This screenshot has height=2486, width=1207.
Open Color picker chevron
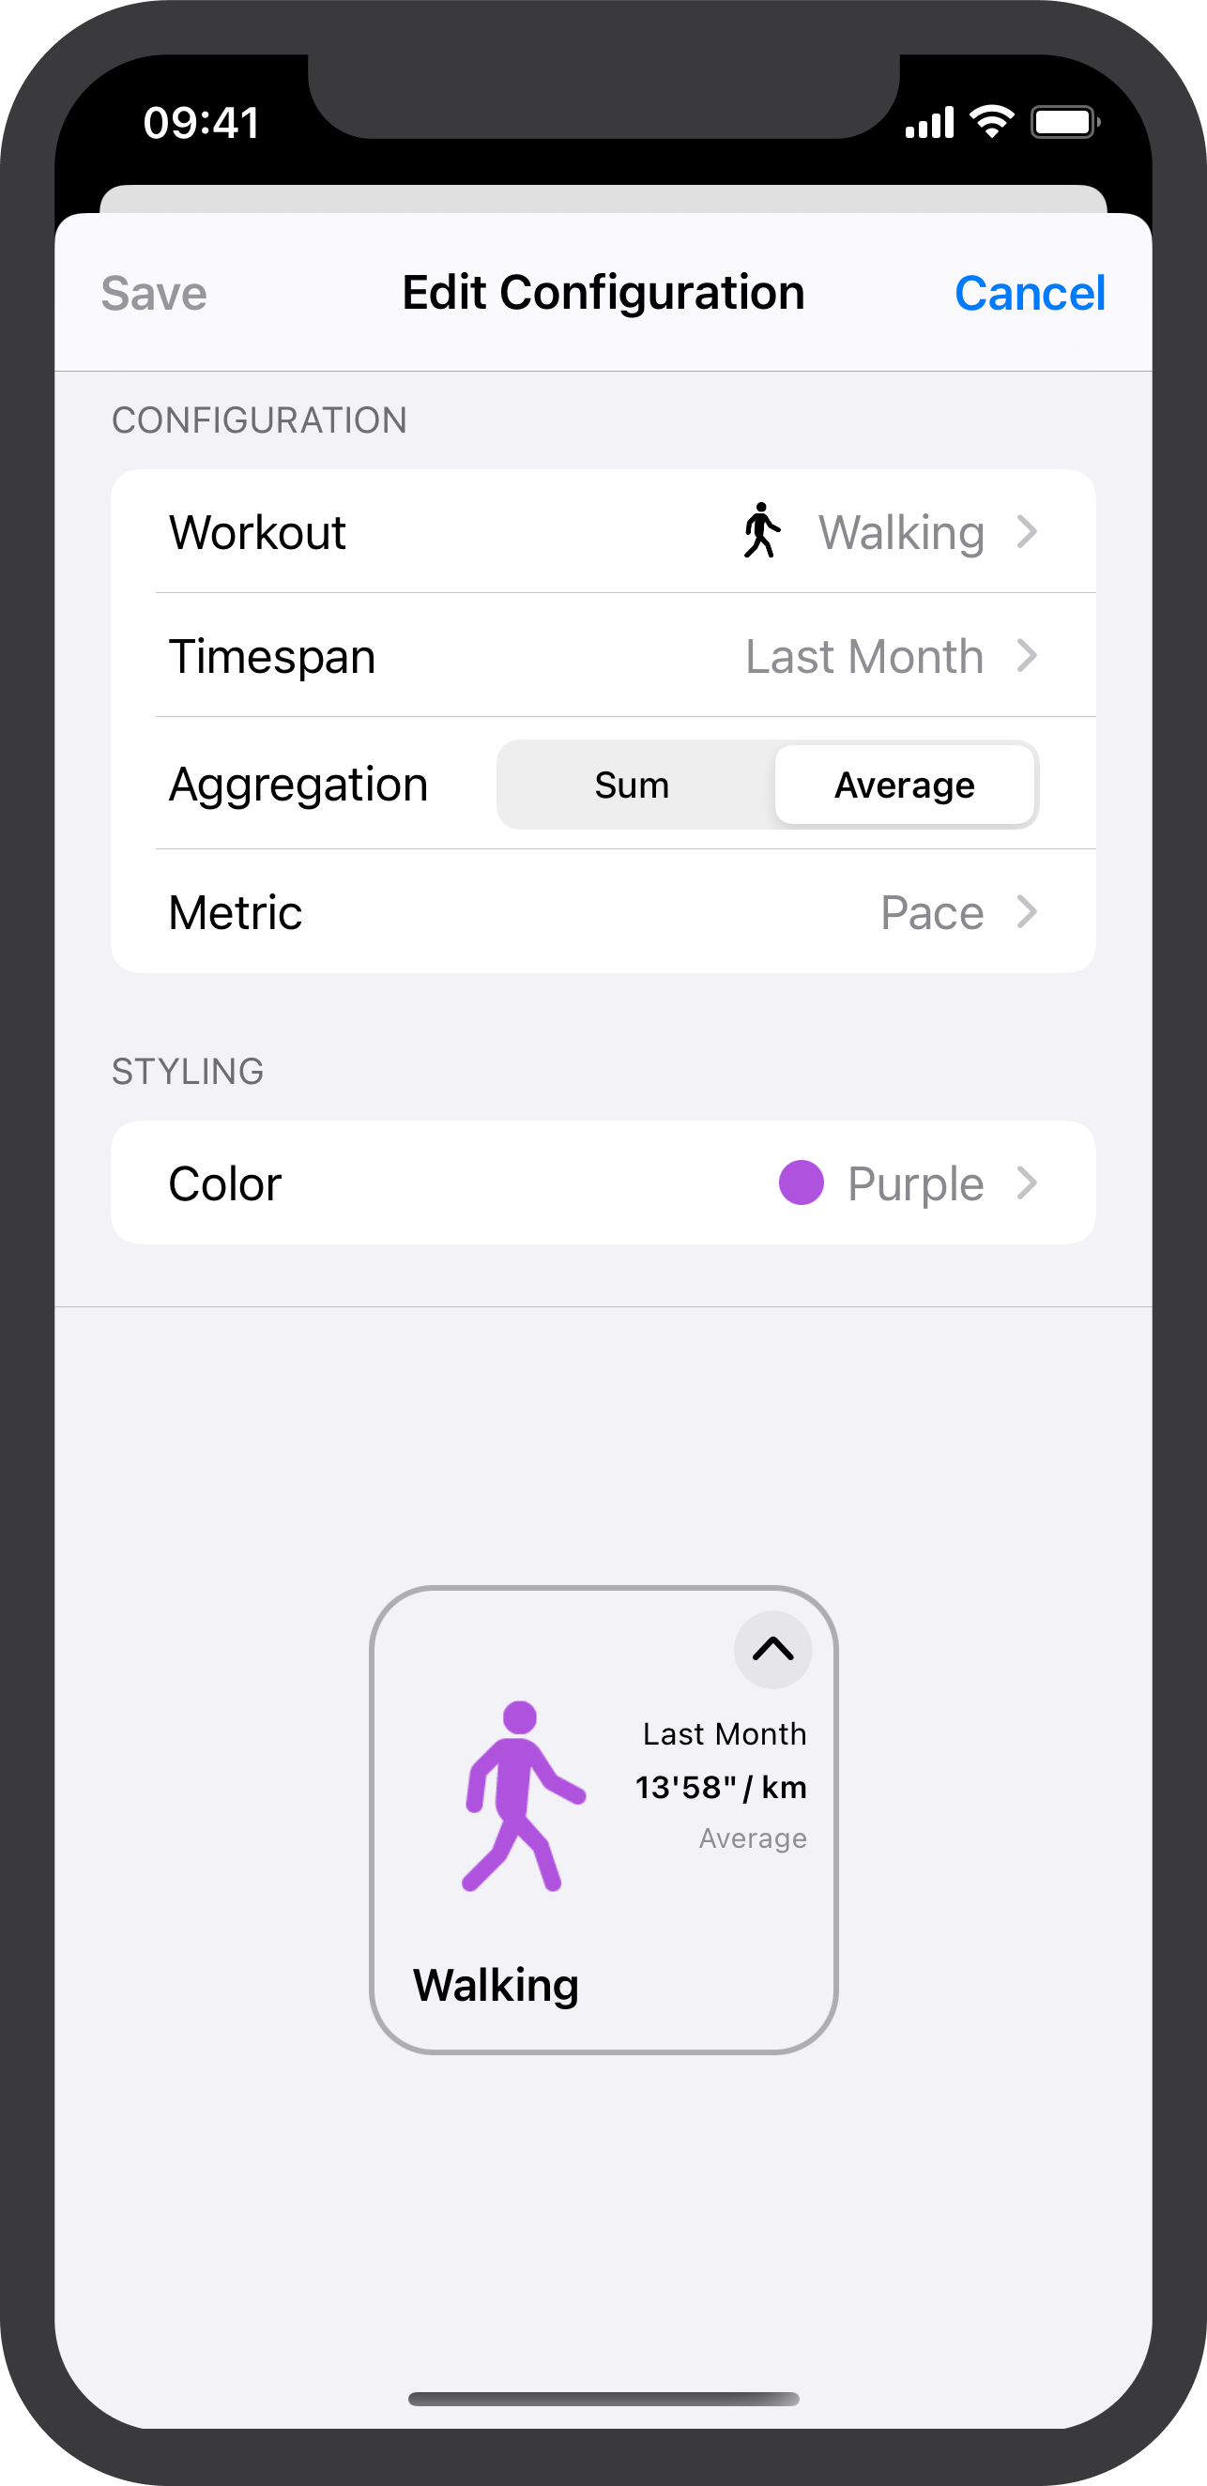[1027, 1183]
